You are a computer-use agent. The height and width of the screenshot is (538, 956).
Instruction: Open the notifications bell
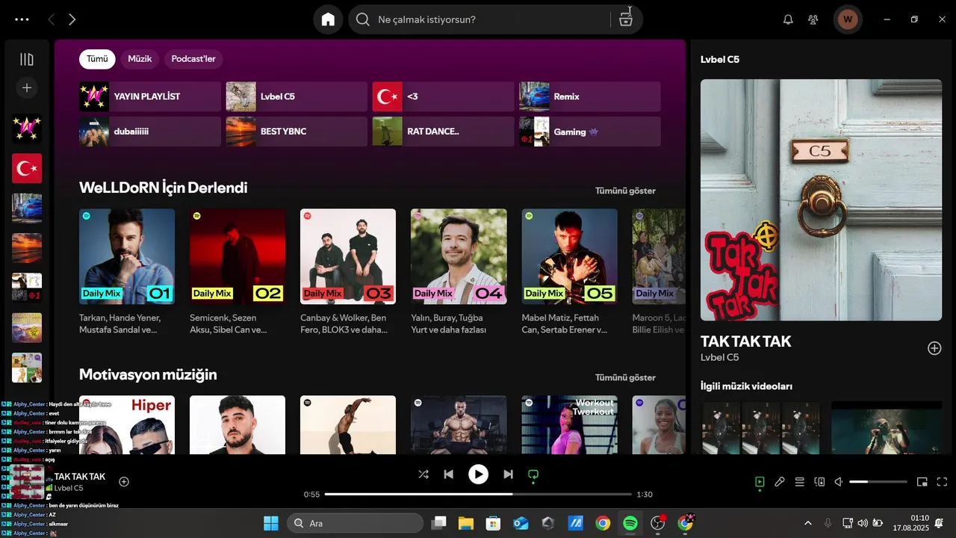788,19
